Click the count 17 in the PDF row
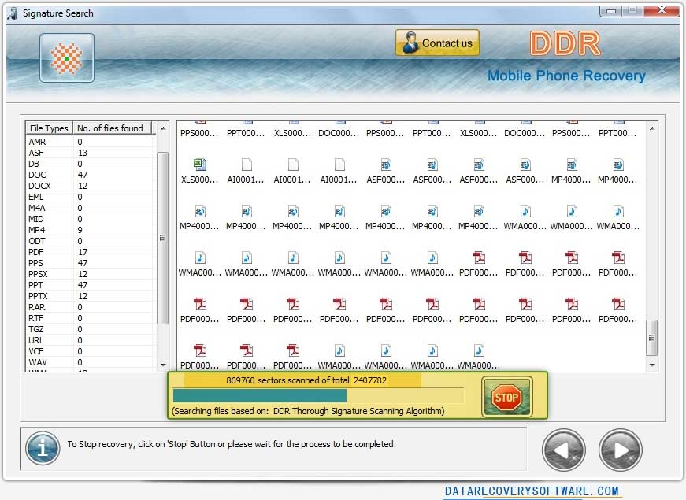Viewport: 686px width, 500px height. [82, 252]
